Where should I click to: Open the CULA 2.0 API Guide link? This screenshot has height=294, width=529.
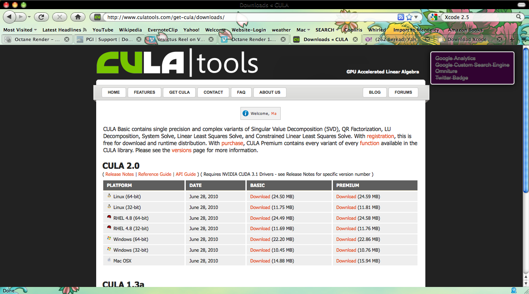(186, 174)
